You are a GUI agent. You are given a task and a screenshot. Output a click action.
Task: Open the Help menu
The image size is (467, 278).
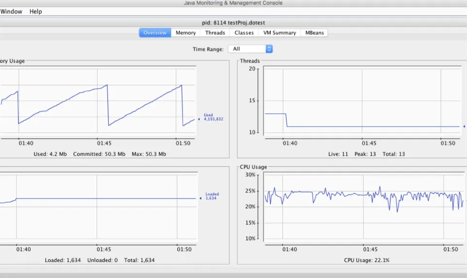(x=36, y=12)
